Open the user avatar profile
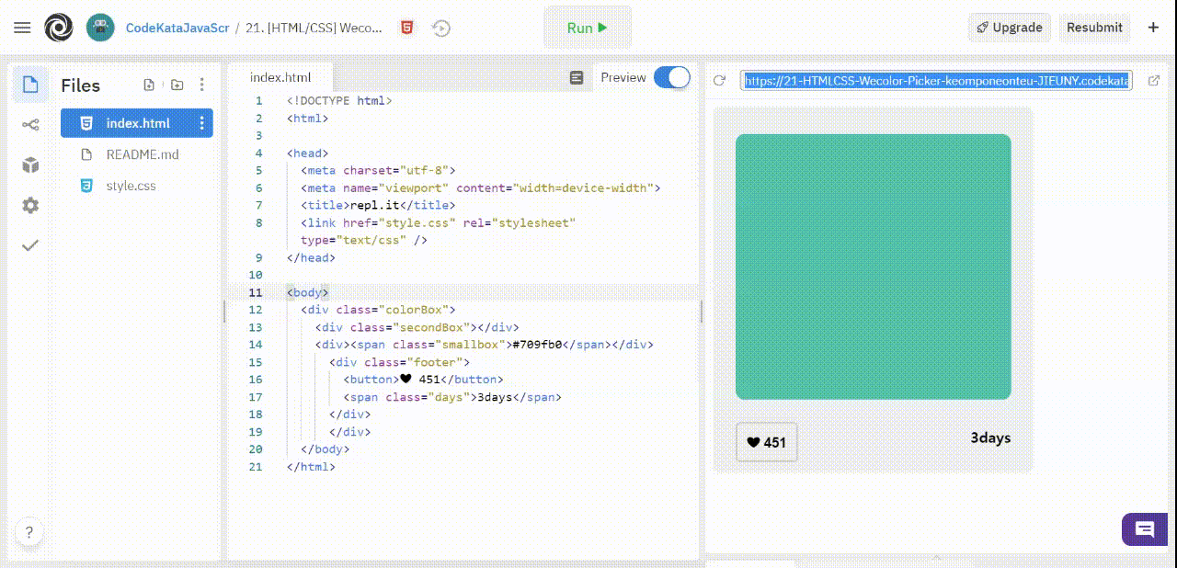This screenshot has height=568, width=1177. [100, 28]
